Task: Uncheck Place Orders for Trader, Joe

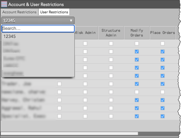Action: pyautogui.click(x=163, y=84)
